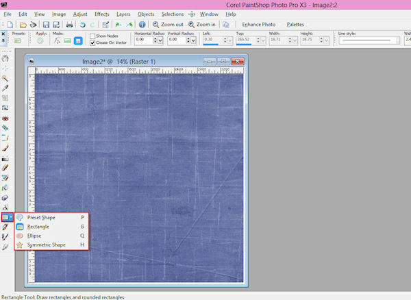Select the Oil Brush tool
The height and width of the screenshot is (300, 411).
(x=5, y=247)
